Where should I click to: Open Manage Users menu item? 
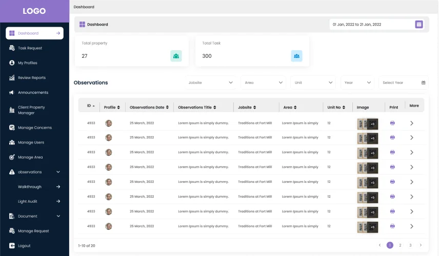(31, 142)
